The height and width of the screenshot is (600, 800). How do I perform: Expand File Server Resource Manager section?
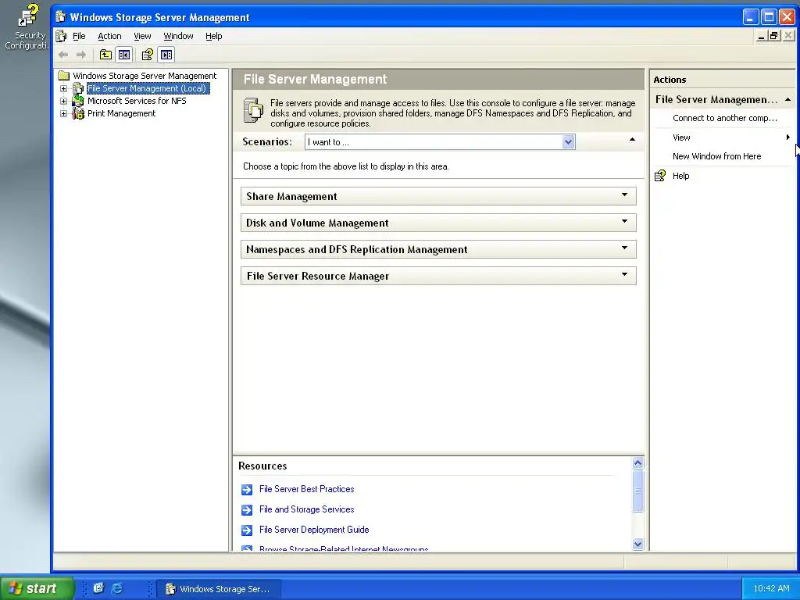624,274
